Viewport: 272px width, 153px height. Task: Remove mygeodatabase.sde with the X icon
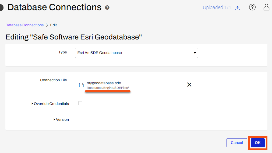(189, 85)
